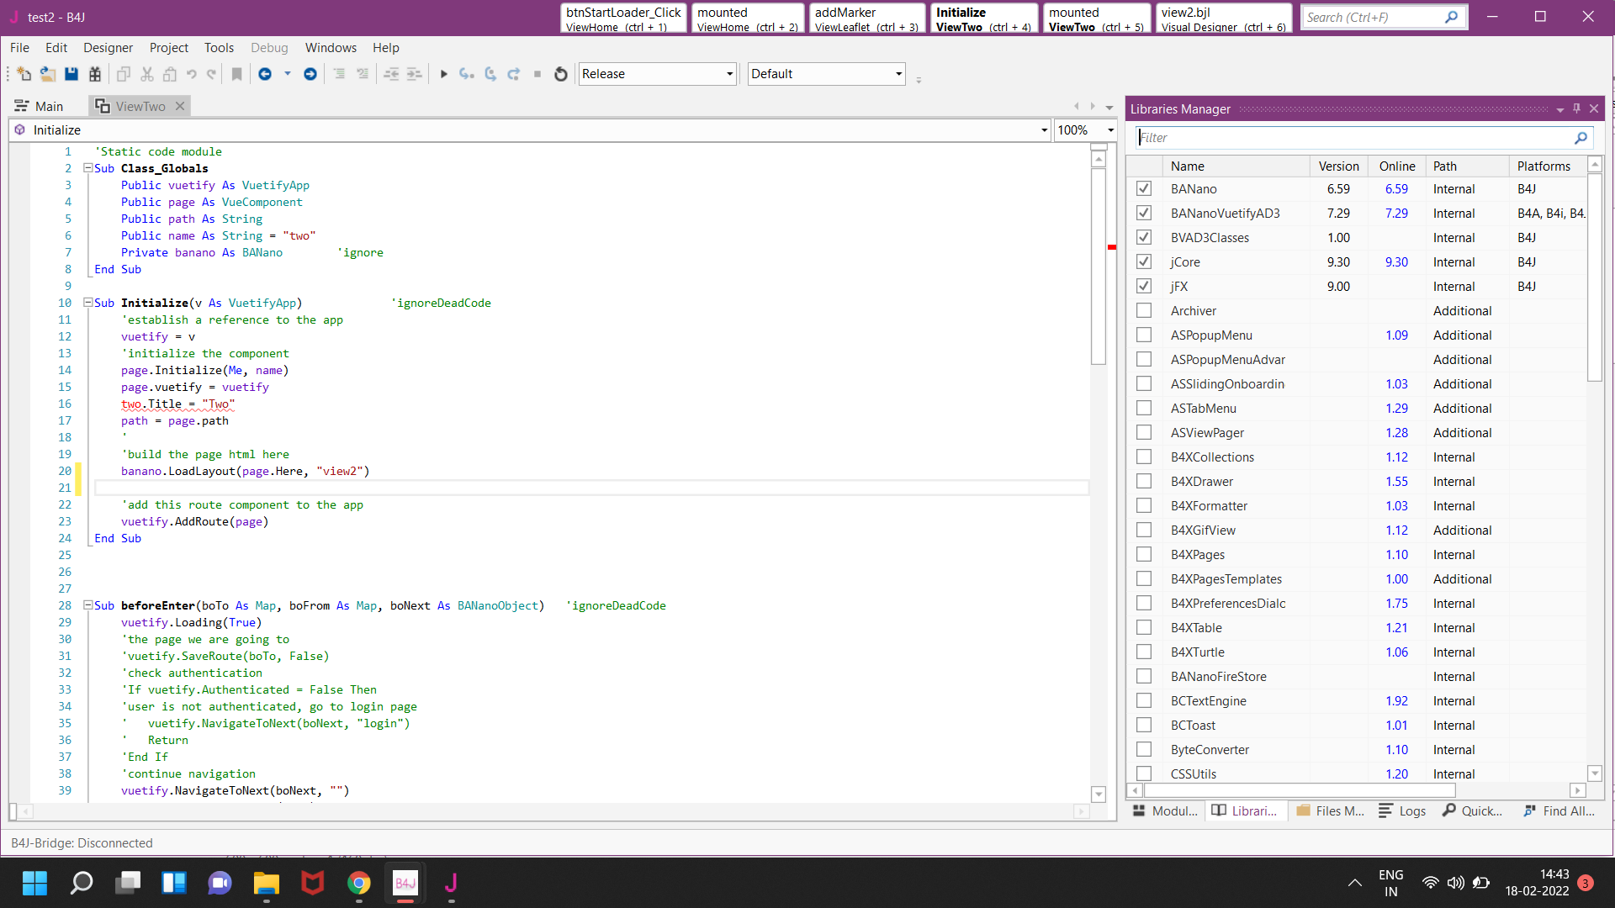Click online version 7.29 link for BANanoVuetifyAD3

pyautogui.click(x=1396, y=213)
